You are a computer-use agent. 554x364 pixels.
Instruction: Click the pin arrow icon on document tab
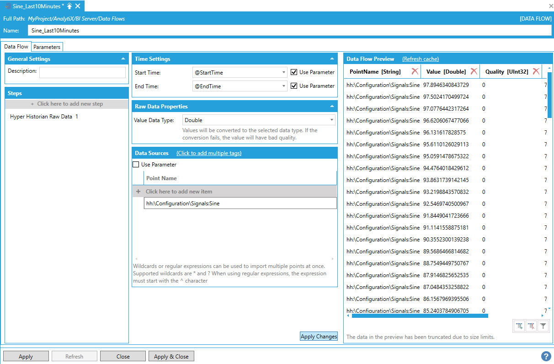[69, 6]
